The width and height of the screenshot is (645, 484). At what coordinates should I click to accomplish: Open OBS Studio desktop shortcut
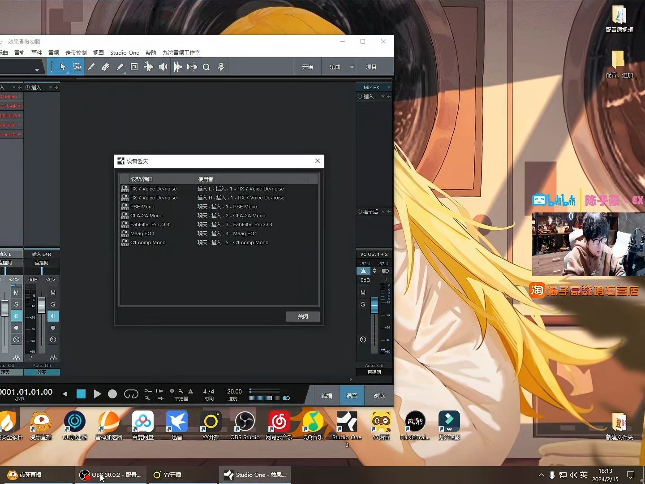tap(245, 426)
